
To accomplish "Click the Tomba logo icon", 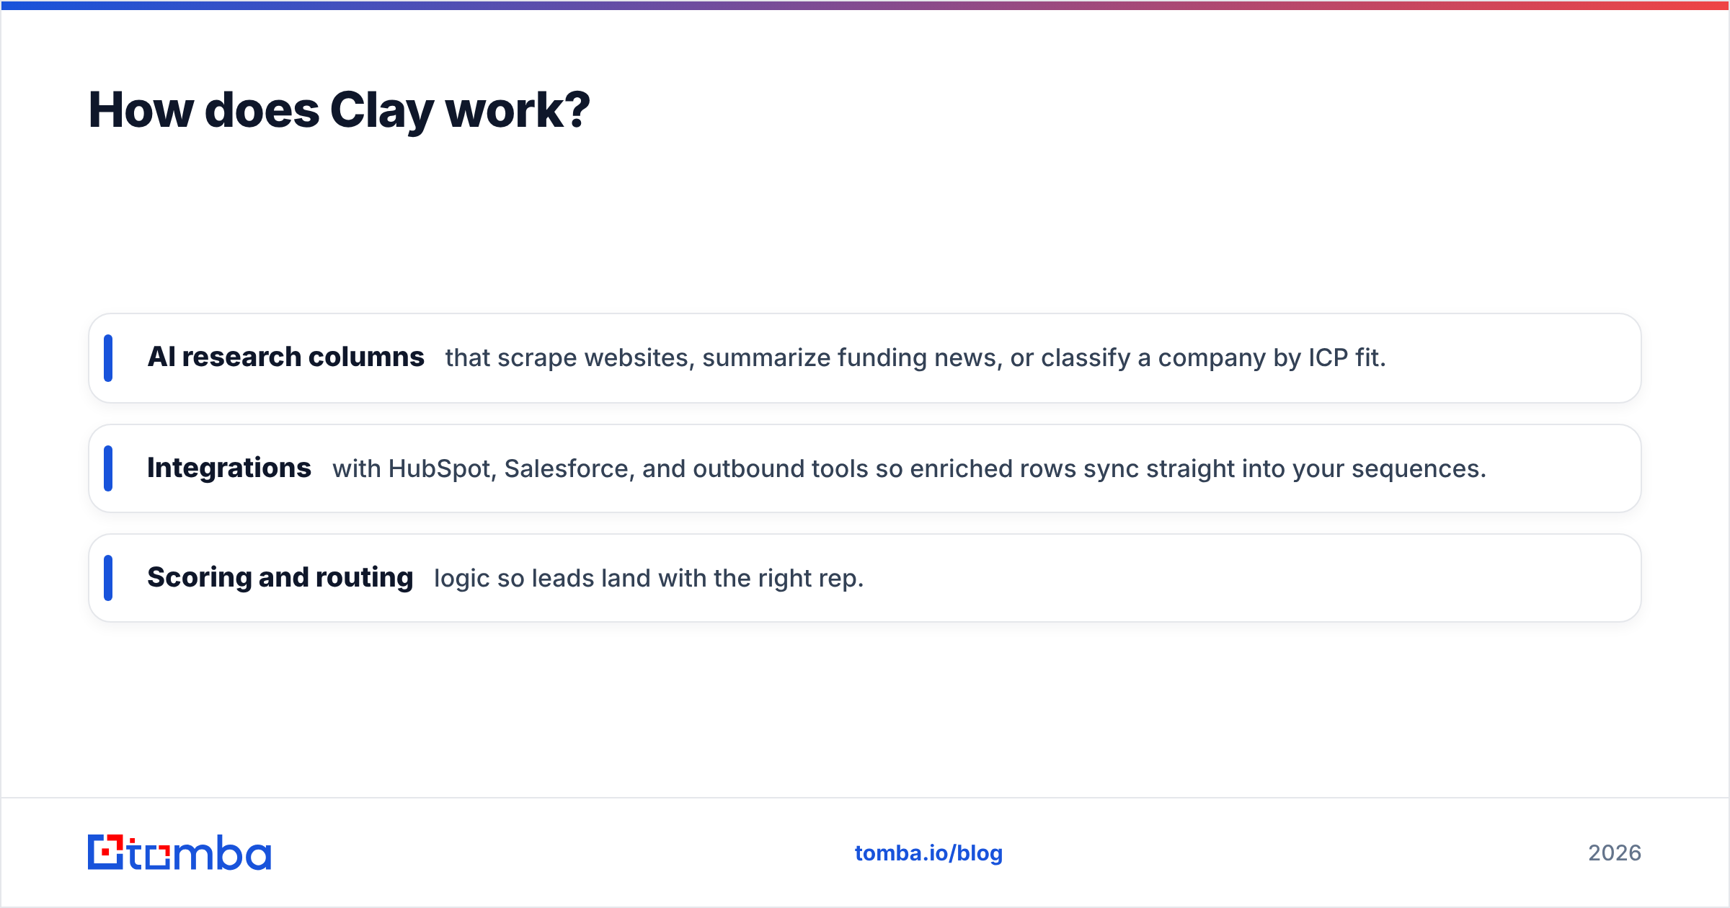I will [x=106, y=853].
